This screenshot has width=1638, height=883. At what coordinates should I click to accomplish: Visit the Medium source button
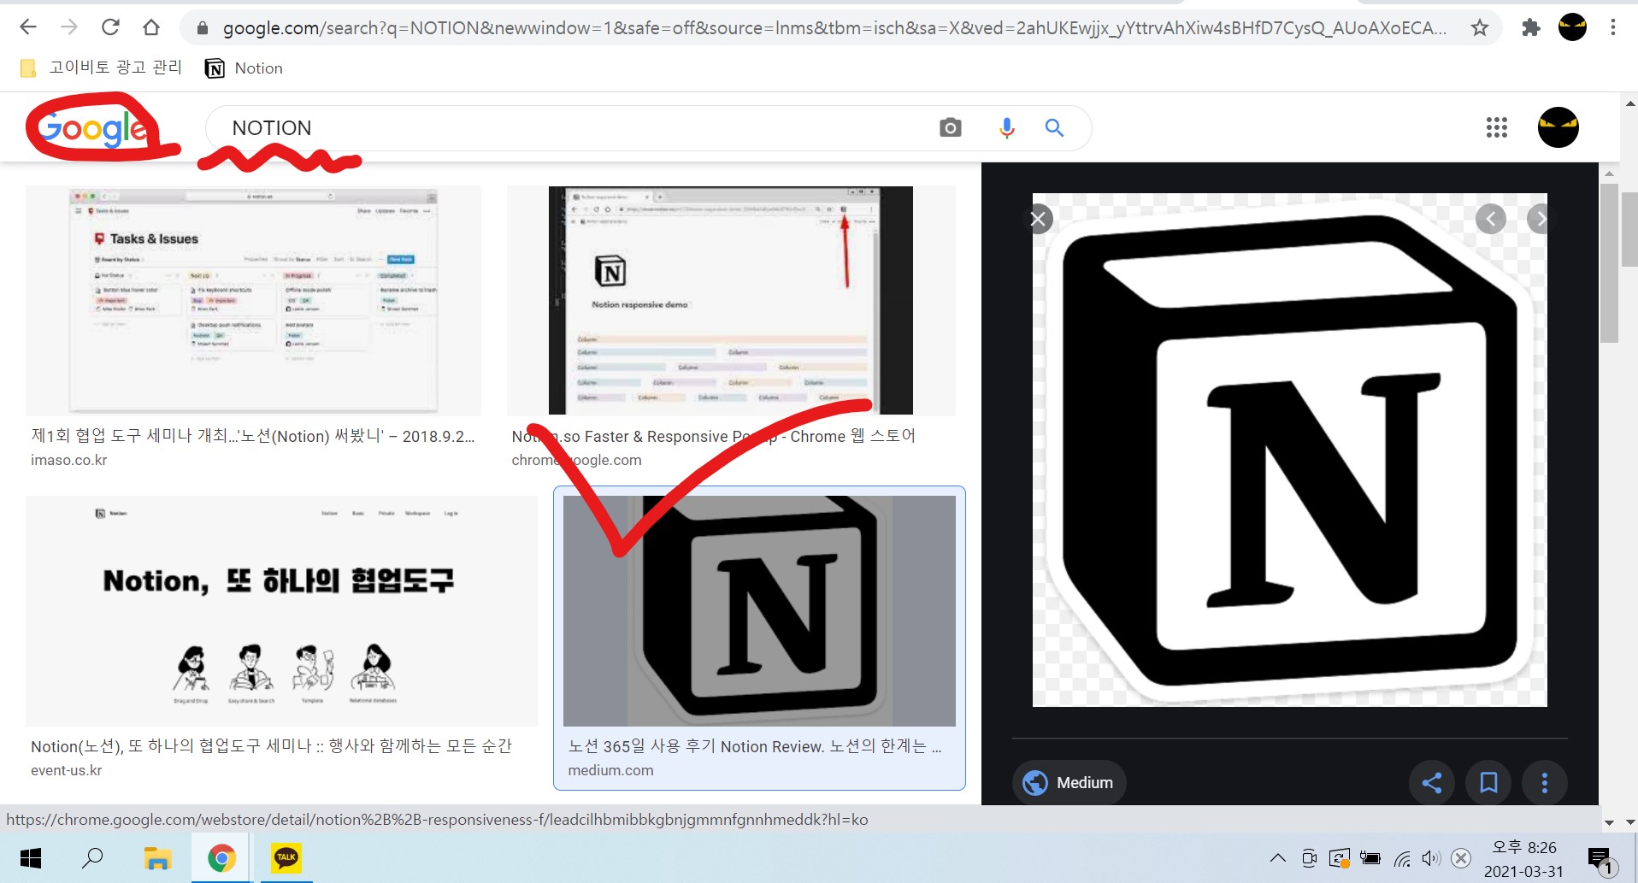click(x=1069, y=782)
